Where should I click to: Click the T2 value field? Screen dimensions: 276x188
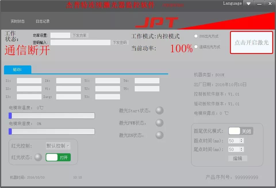pos(108,89)
